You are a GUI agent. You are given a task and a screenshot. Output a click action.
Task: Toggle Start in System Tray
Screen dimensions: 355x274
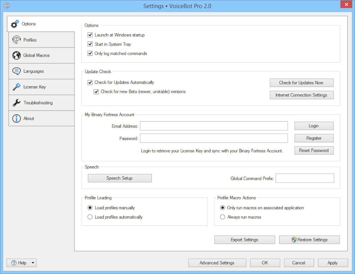click(90, 44)
